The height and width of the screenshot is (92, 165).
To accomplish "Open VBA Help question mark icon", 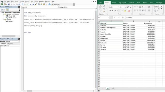I will click(x=49, y=4).
